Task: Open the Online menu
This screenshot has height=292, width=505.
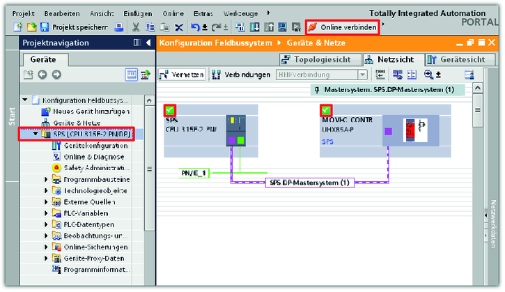Action: [173, 13]
